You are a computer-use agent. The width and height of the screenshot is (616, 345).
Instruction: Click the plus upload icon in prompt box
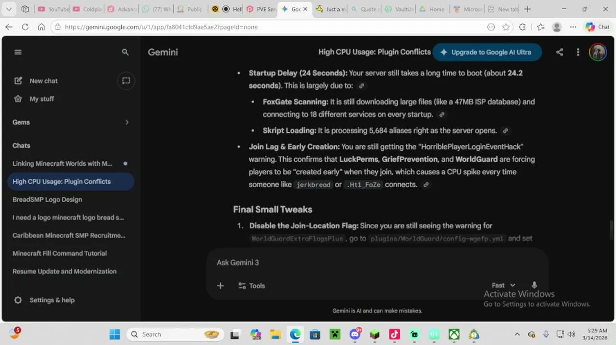220,286
